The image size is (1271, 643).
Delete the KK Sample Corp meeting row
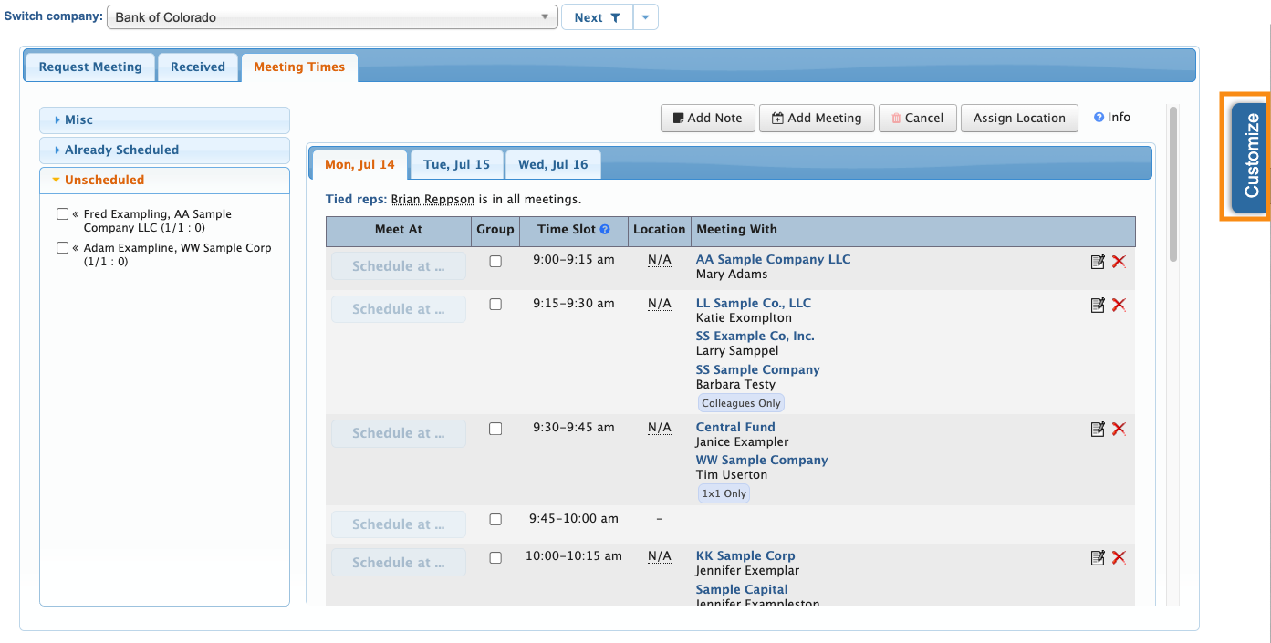[1119, 558]
